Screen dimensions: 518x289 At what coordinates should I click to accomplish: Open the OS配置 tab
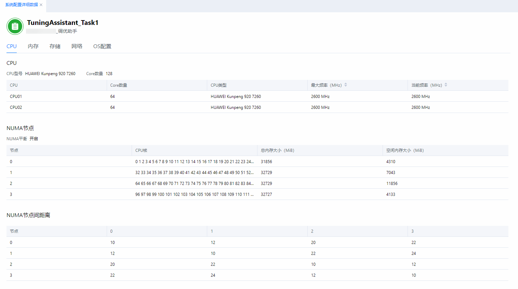pos(102,46)
